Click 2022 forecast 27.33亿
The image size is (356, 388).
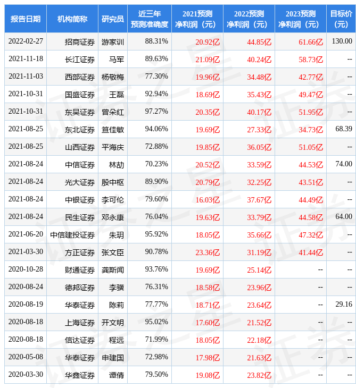[259, 130]
